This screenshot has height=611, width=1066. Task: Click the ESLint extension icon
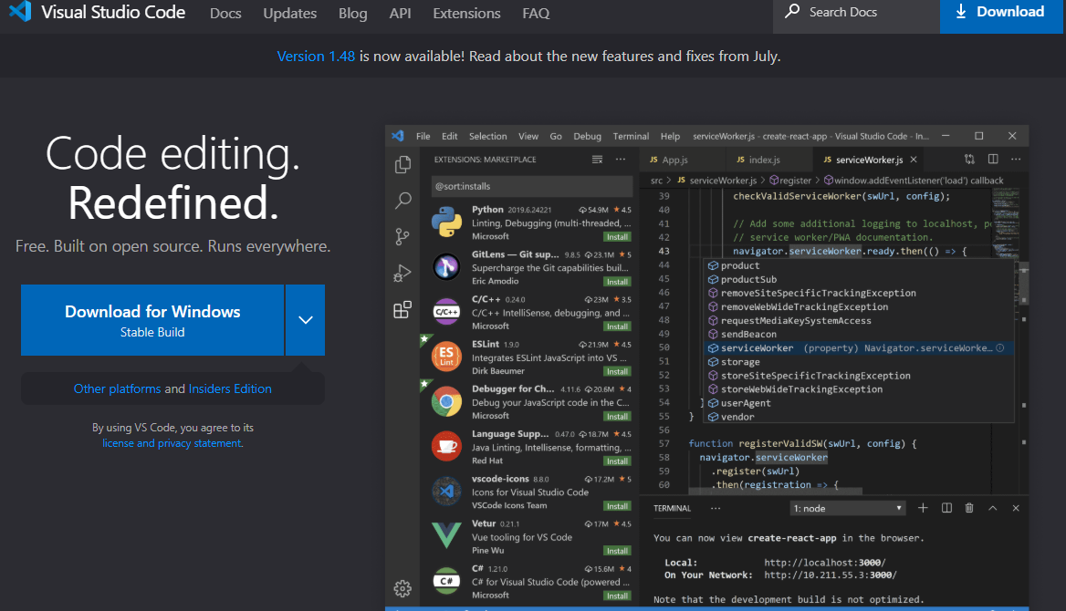[x=446, y=357]
